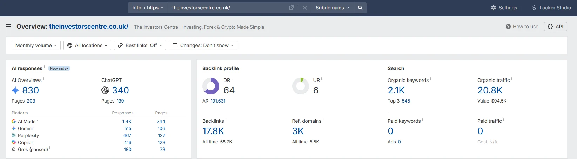Viewport: 577px width, 159px height.
Task: Click info icon next to UR
Action: (322, 79)
